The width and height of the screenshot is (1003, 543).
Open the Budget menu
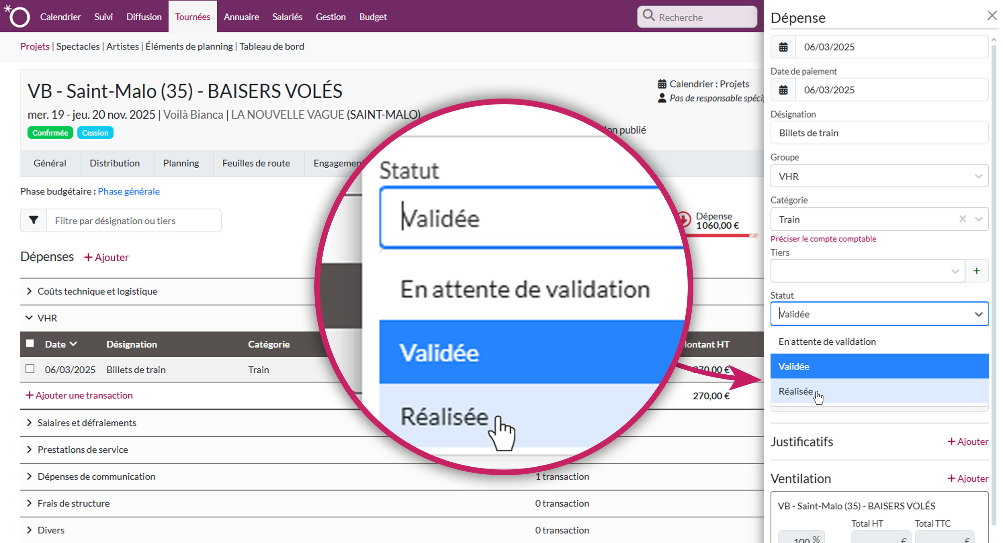click(373, 17)
